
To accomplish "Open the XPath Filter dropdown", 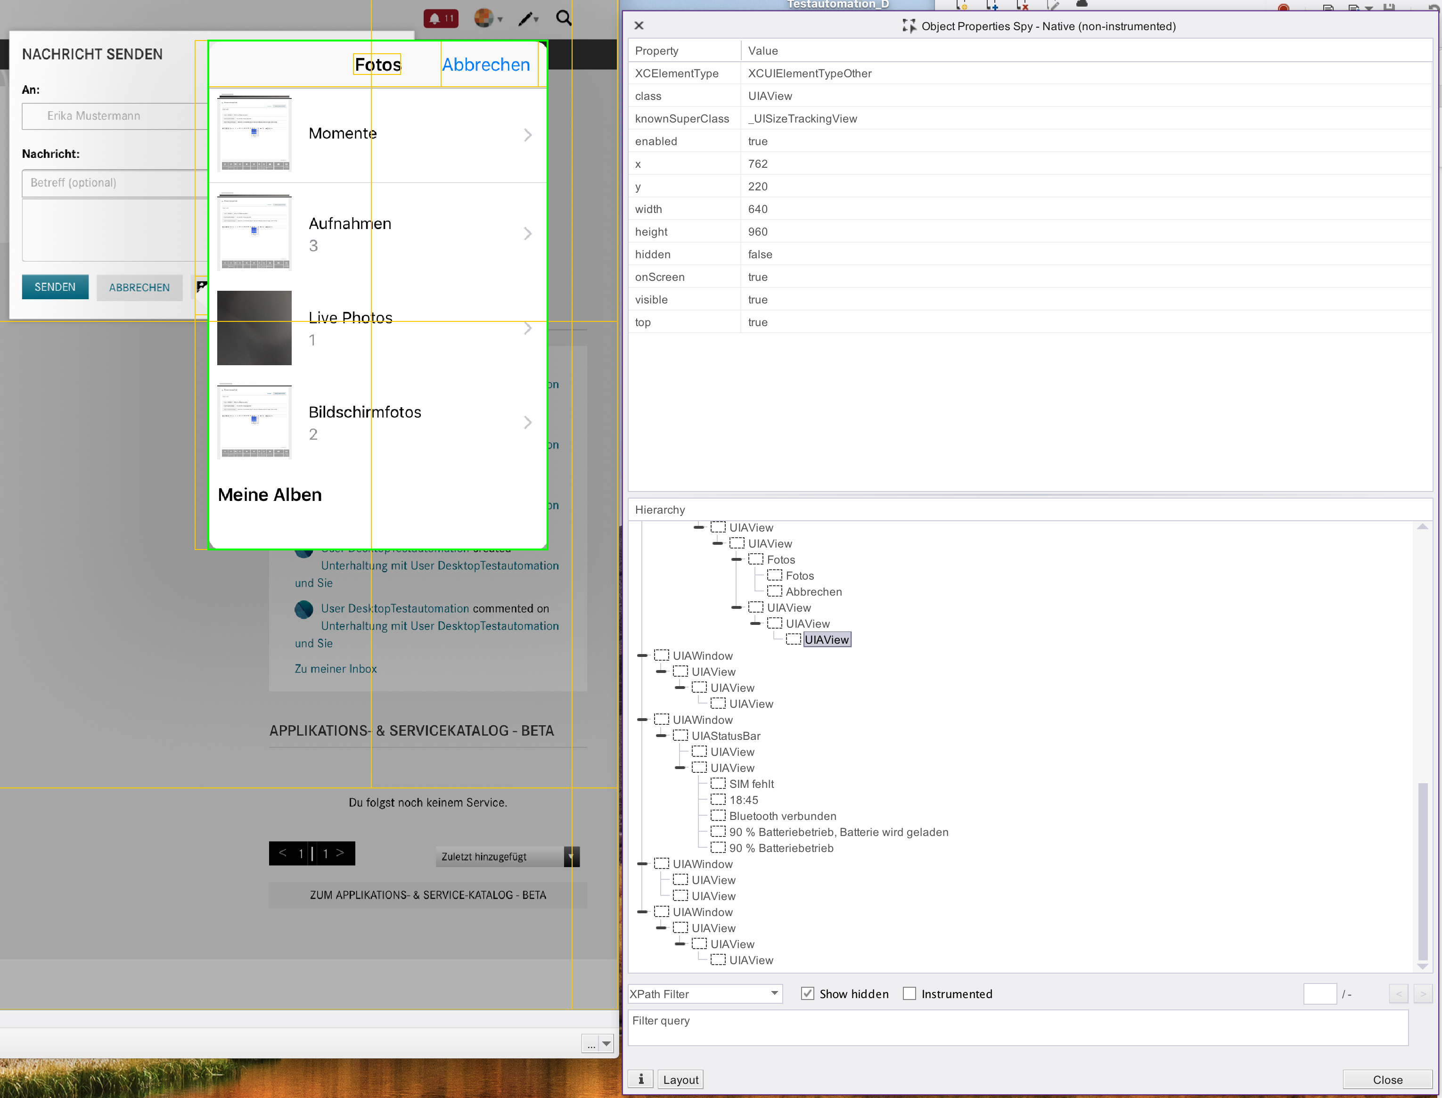I will pos(775,993).
